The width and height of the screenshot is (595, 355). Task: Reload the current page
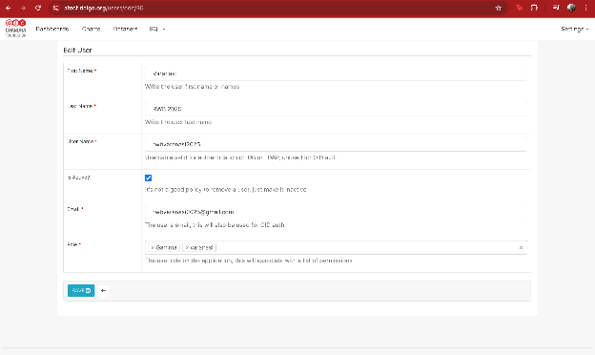[x=38, y=8]
